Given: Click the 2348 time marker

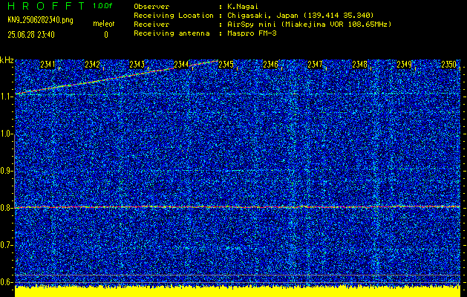Looking at the screenshot, I should pos(360,65).
